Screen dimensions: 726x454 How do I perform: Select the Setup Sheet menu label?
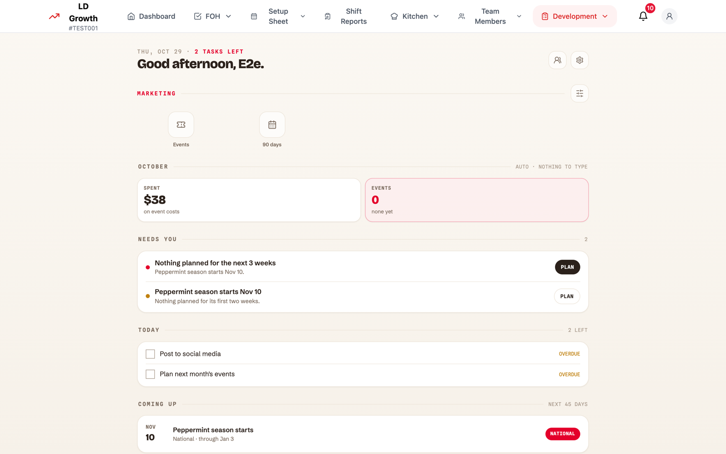point(278,16)
